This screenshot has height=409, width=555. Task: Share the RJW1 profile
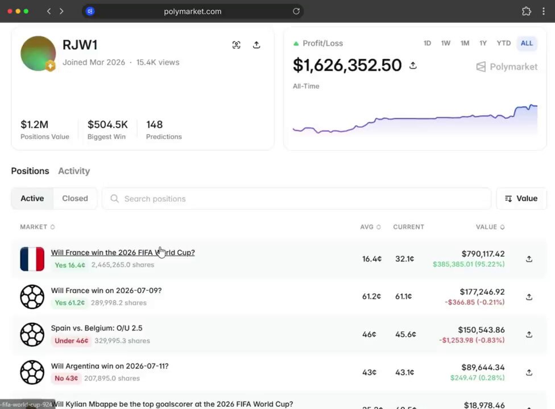click(x=256, y=45)
